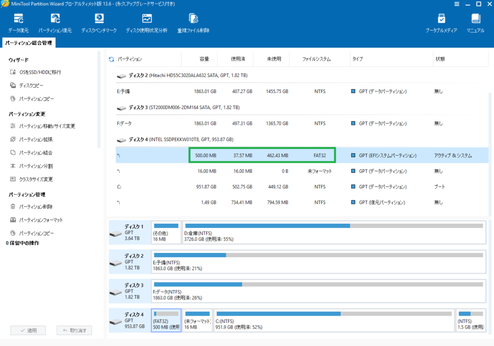
Task: Click the ブート status cell
Action: pyautogui.click(x=439, y=186)
